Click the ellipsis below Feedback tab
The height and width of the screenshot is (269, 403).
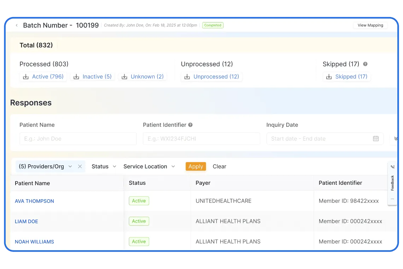tap(392, 199)
